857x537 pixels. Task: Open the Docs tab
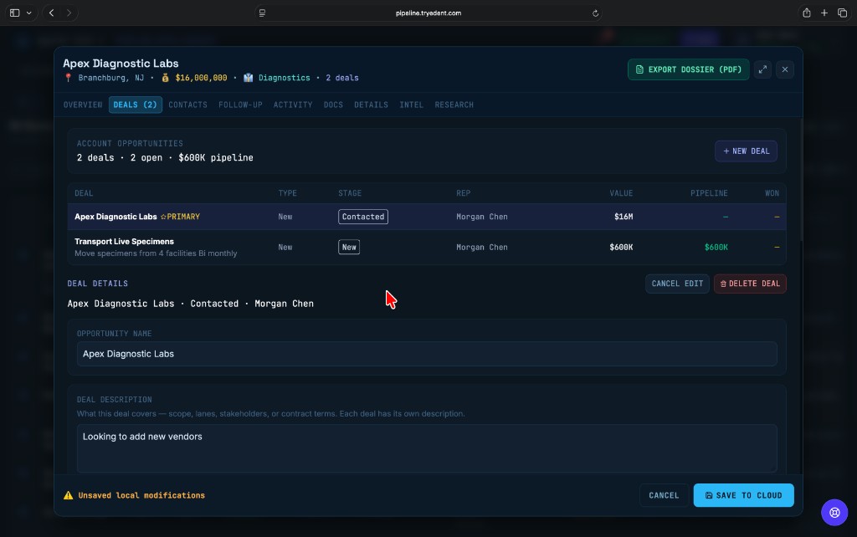pyautogui.click(x=333, y=105)
